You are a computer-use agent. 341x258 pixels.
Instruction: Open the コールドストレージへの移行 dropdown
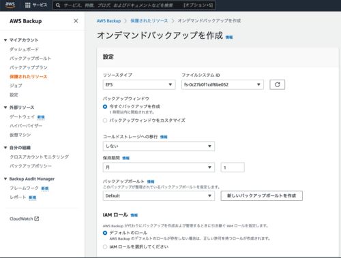click(159, 146)
